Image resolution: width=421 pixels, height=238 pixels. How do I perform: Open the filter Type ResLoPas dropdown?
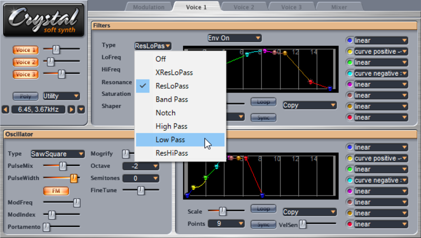coord(153,46)
